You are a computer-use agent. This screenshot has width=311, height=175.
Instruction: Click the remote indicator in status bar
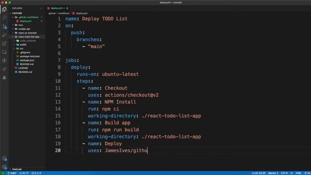(3, 173)
